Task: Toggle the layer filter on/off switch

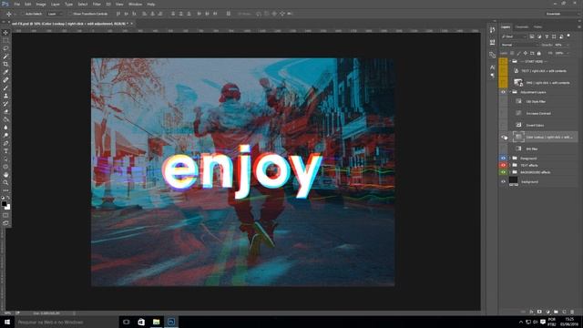Action: [x=568, y=36]
